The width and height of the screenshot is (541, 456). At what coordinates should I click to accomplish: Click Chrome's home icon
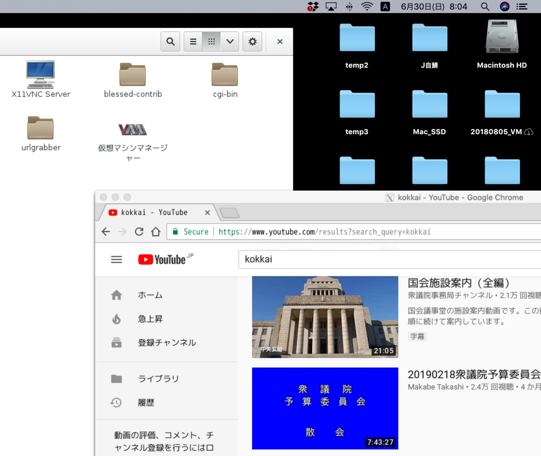pos(155,231)
